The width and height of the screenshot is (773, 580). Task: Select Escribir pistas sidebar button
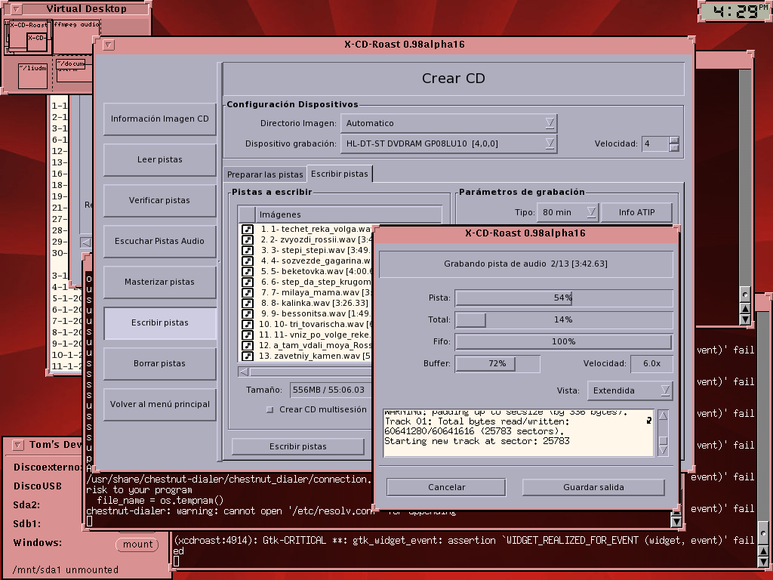(x=160, y=323)
